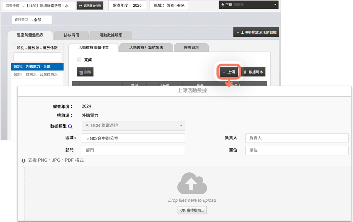This screenshot has height=222, width=353.
Task: Click the 負責人 input field
Action: point(297,138)
